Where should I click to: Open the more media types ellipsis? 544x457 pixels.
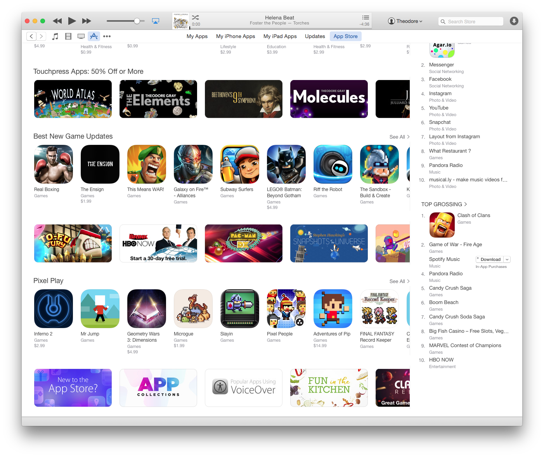[x=107, y=36]
